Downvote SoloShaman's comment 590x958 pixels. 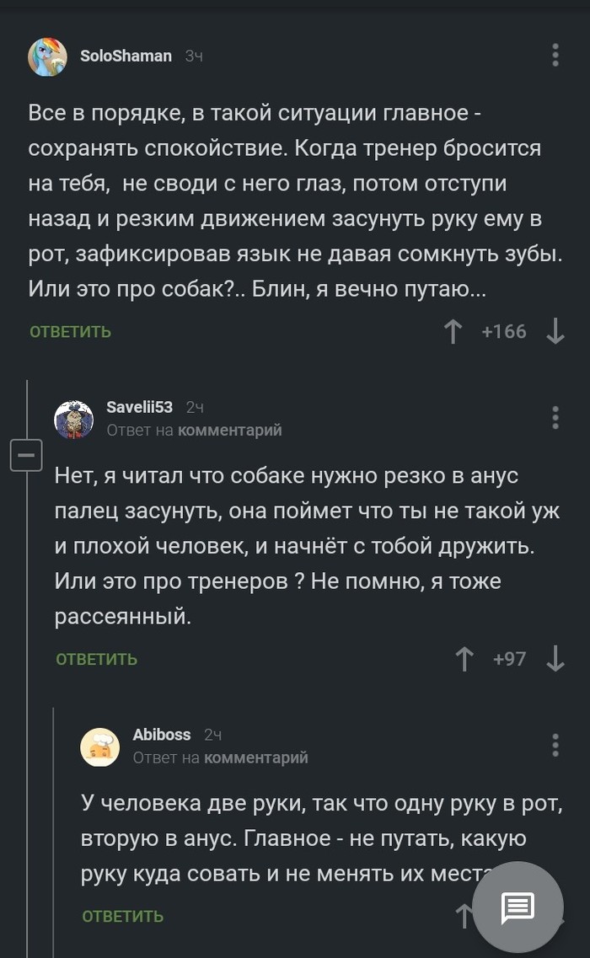click(x=555, y=331)
